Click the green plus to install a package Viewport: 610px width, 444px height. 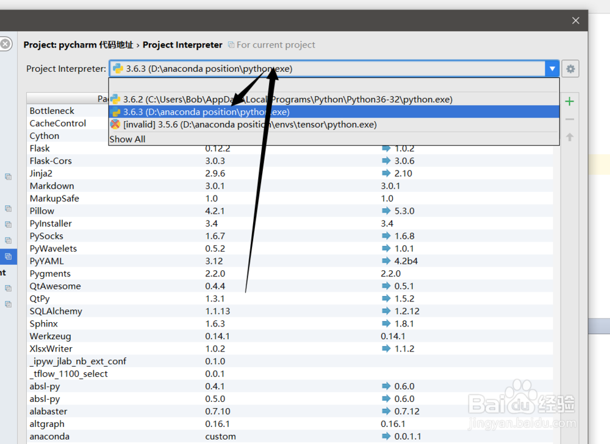570,101
